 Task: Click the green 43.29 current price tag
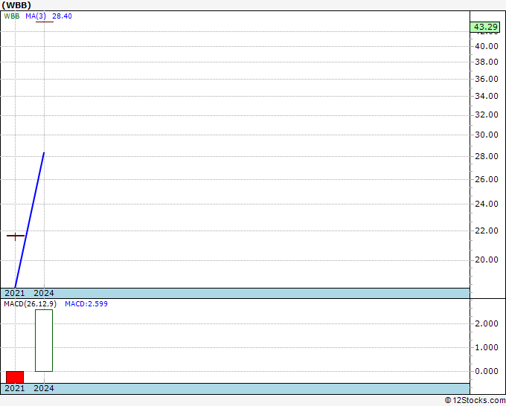tap(485, 28)
